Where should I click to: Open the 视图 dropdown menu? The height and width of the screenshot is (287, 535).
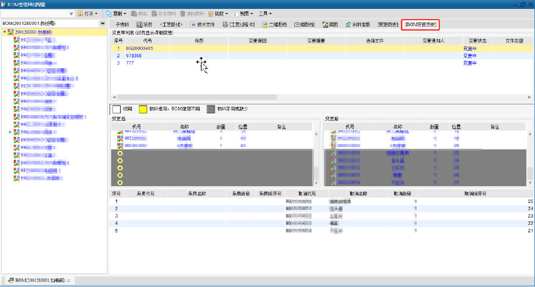pyautogui.click(x=243, y=13)
